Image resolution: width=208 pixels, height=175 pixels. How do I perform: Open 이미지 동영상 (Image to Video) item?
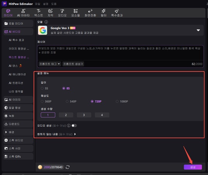point(19,49)
